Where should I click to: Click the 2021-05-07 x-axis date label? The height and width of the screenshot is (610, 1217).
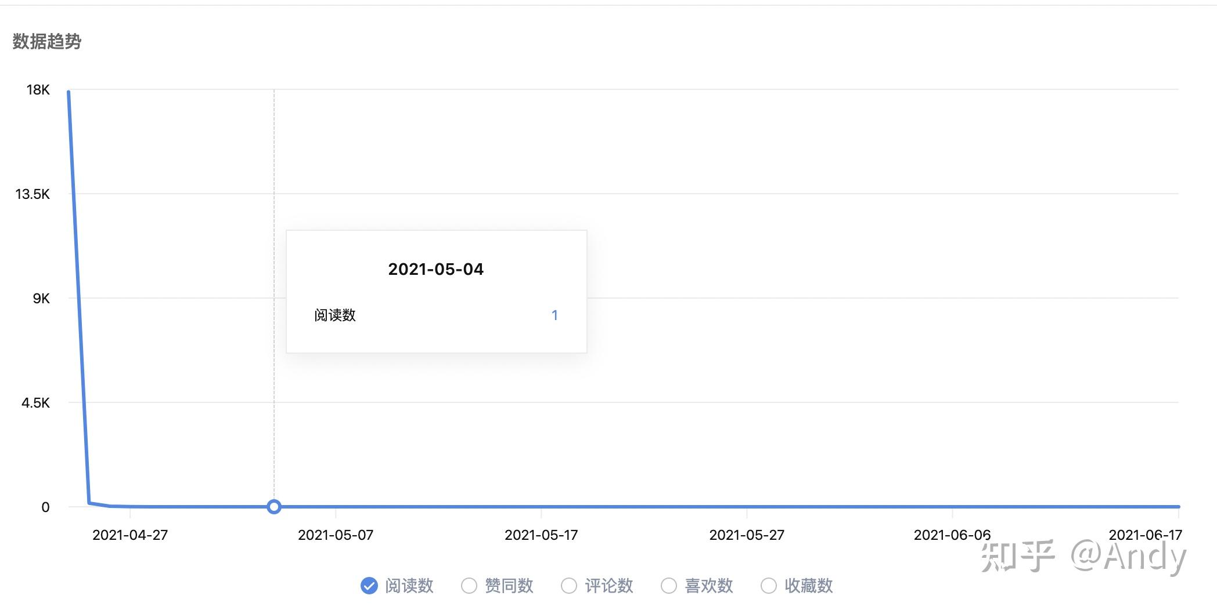(x=336, y=535)
